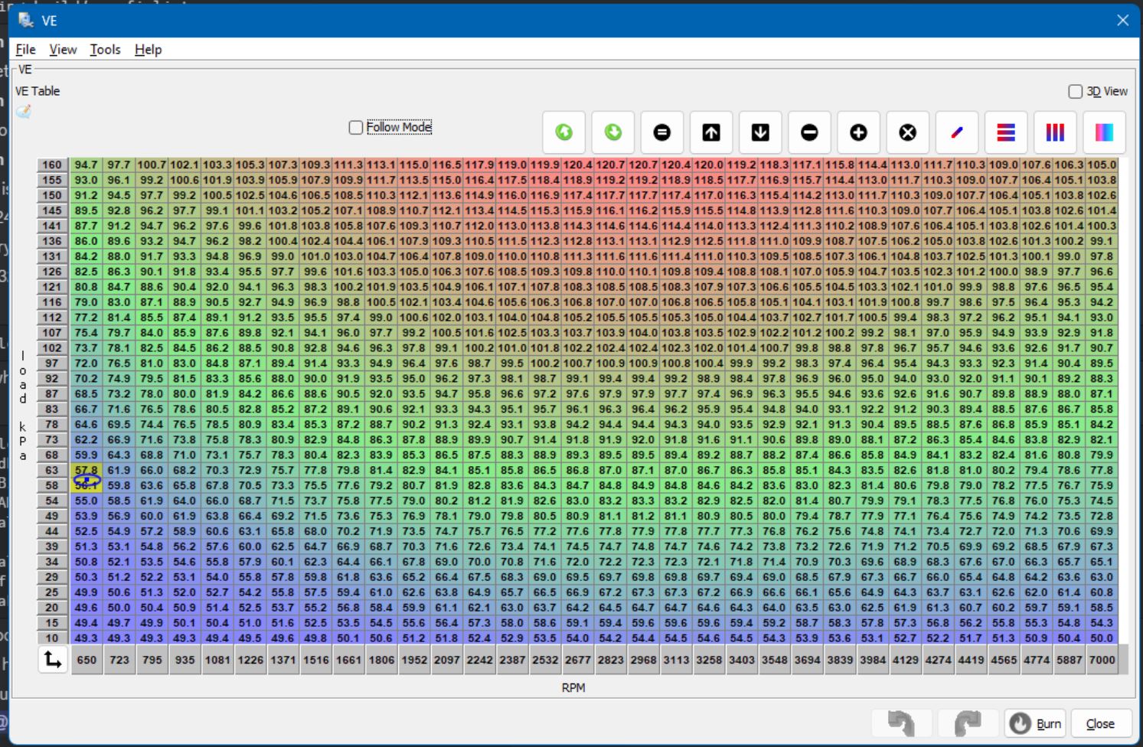1143x747 pixels.
Task: Click the black square up-arrow icon
Action: coord(711,132)
